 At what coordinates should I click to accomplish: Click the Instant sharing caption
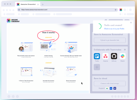click(48, 56)
